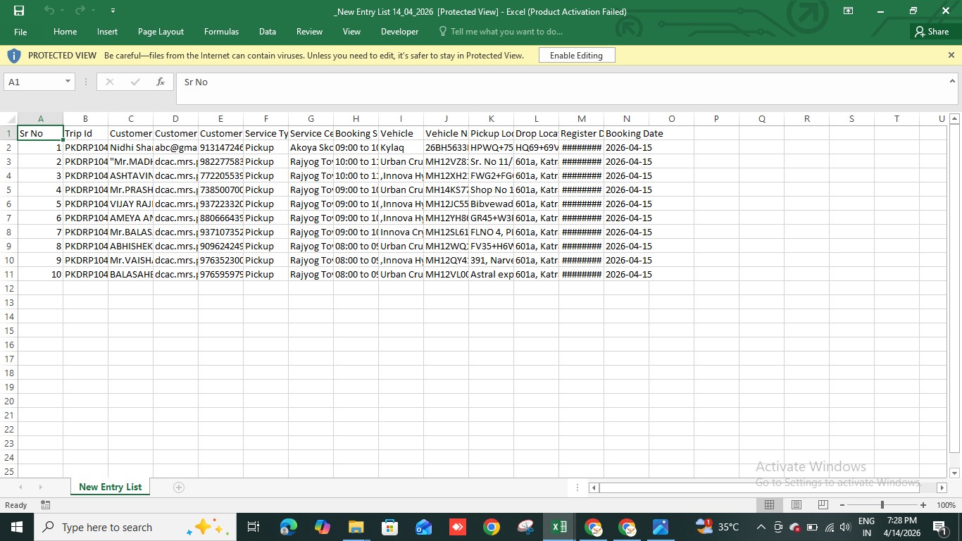The image size is (962, 541).
Task: Select the Normal view icon
Action: (769, 505)
